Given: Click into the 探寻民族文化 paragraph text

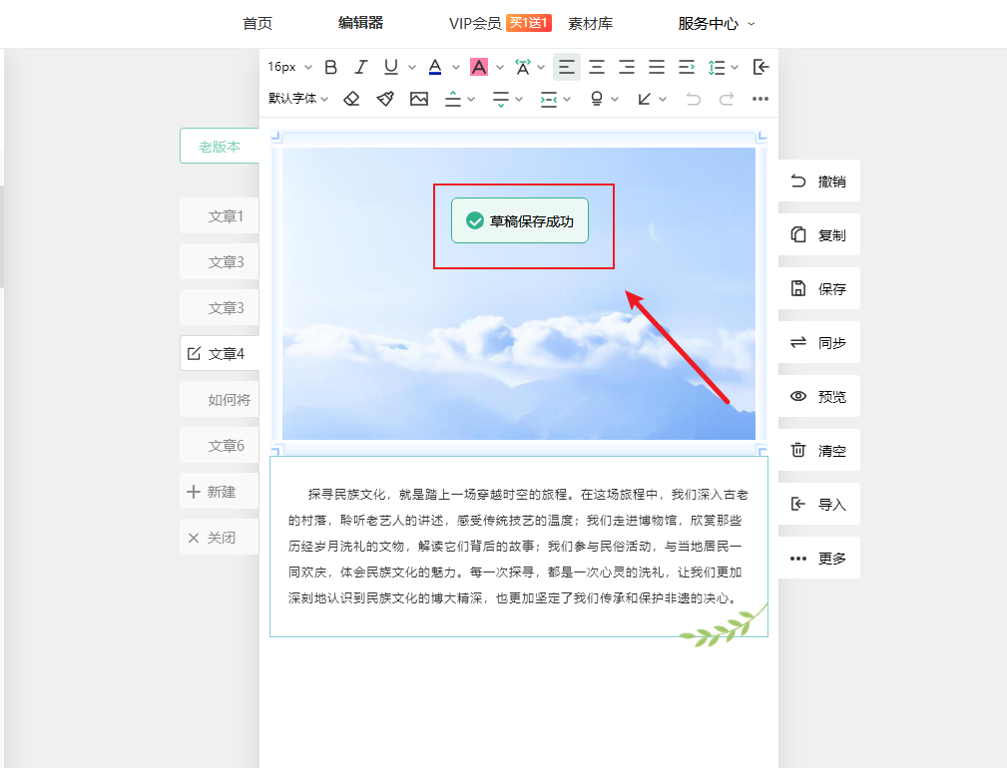Looking at the screenshot, I should (518, 546).
